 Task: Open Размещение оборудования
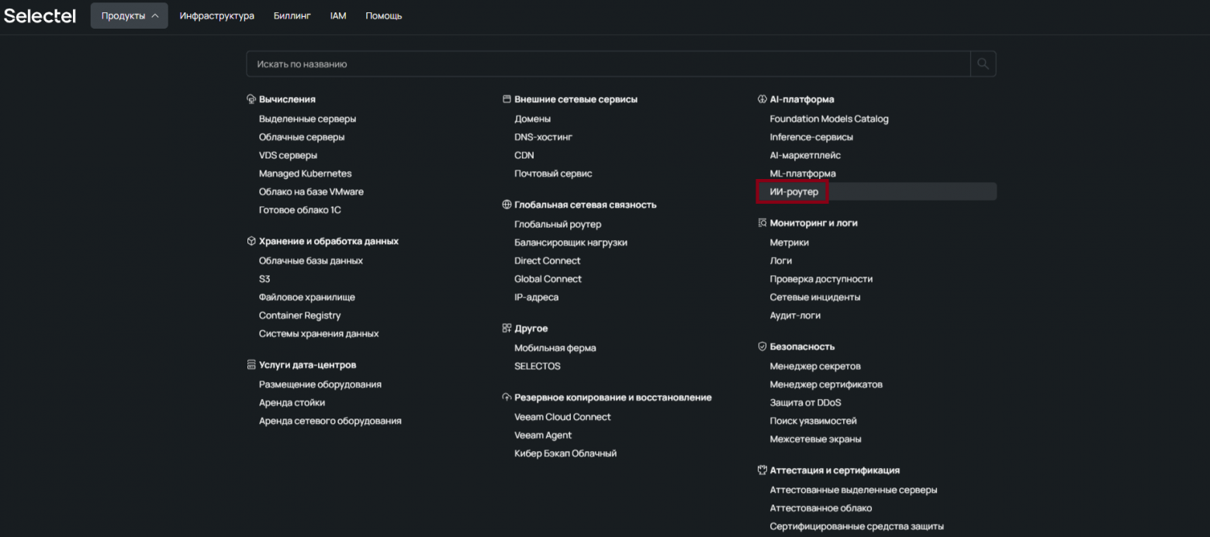[x=320, y=384]
